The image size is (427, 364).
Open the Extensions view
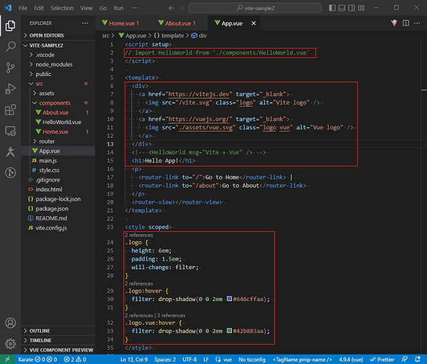pos(11,110)
